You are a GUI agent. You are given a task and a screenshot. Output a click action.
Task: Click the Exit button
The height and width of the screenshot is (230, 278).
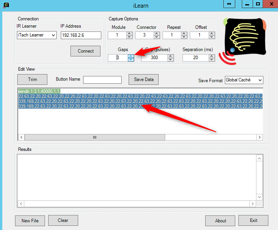253,220
